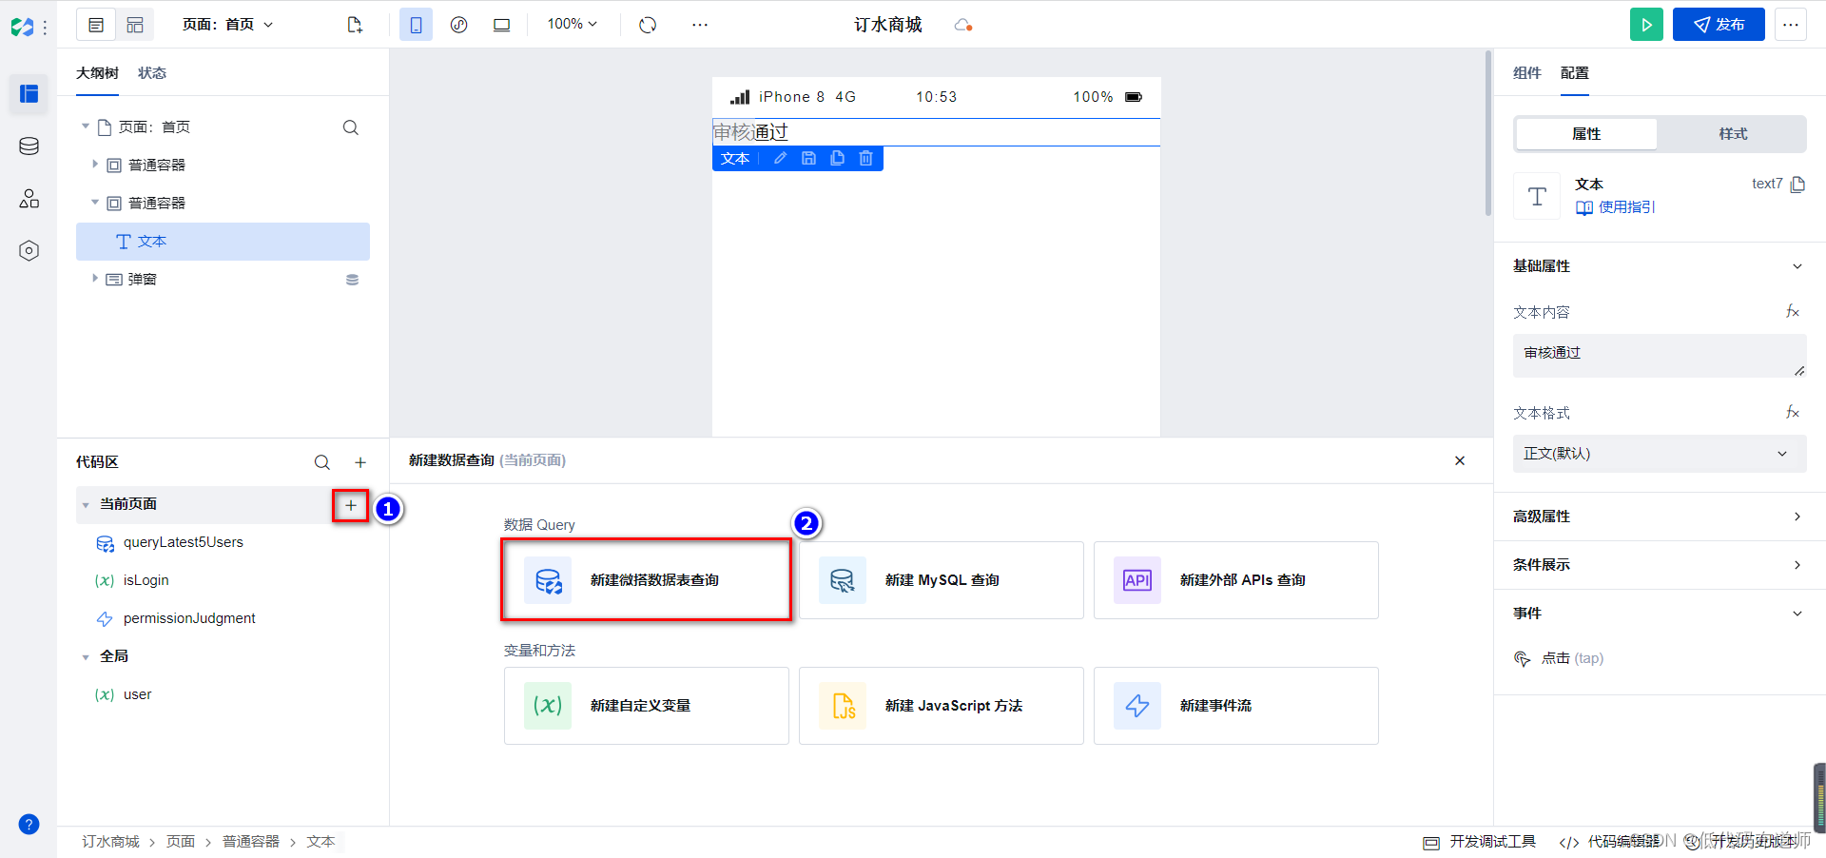Viewport: 1826px width, 858px height.
Task: Click the green preview run button
Action: [x=1646, y=25]
